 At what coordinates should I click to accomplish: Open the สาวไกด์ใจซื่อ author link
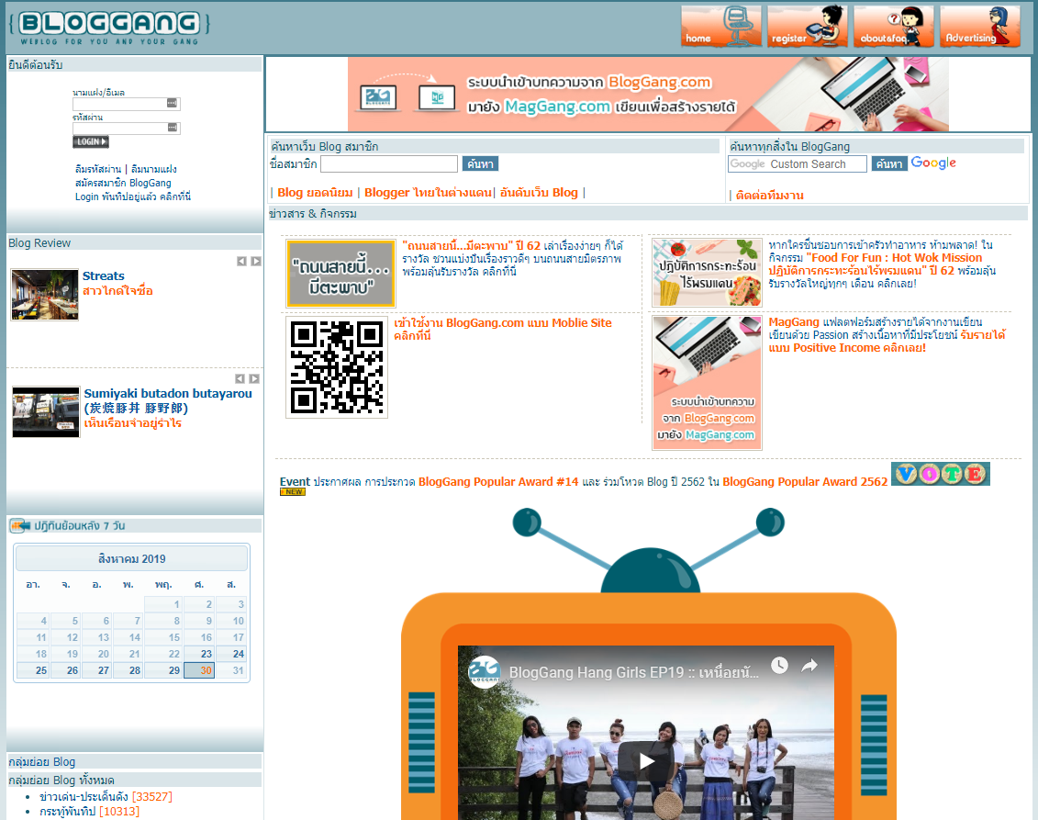pos(117,291)
